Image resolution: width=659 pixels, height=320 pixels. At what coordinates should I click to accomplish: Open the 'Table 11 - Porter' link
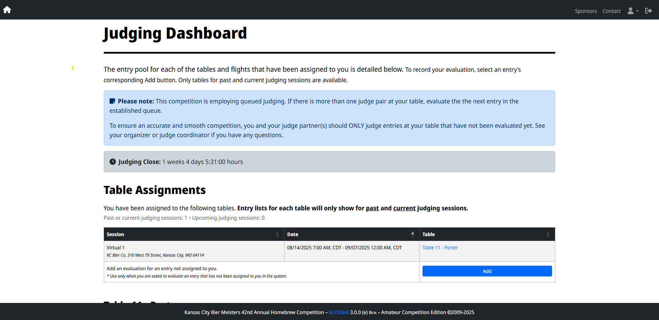pos(440,248)
